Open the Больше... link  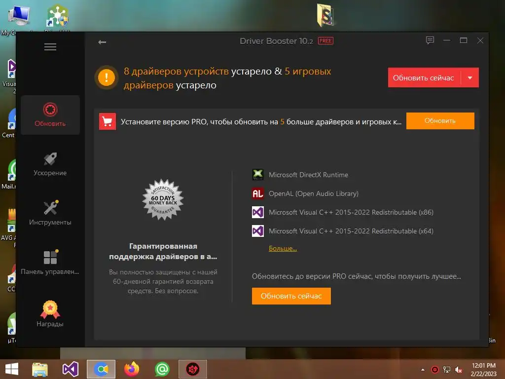(x=283, y=249)
